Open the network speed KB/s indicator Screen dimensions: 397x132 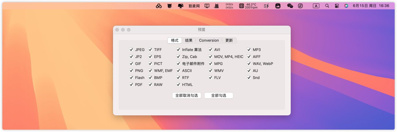click(x=229, y=6)
